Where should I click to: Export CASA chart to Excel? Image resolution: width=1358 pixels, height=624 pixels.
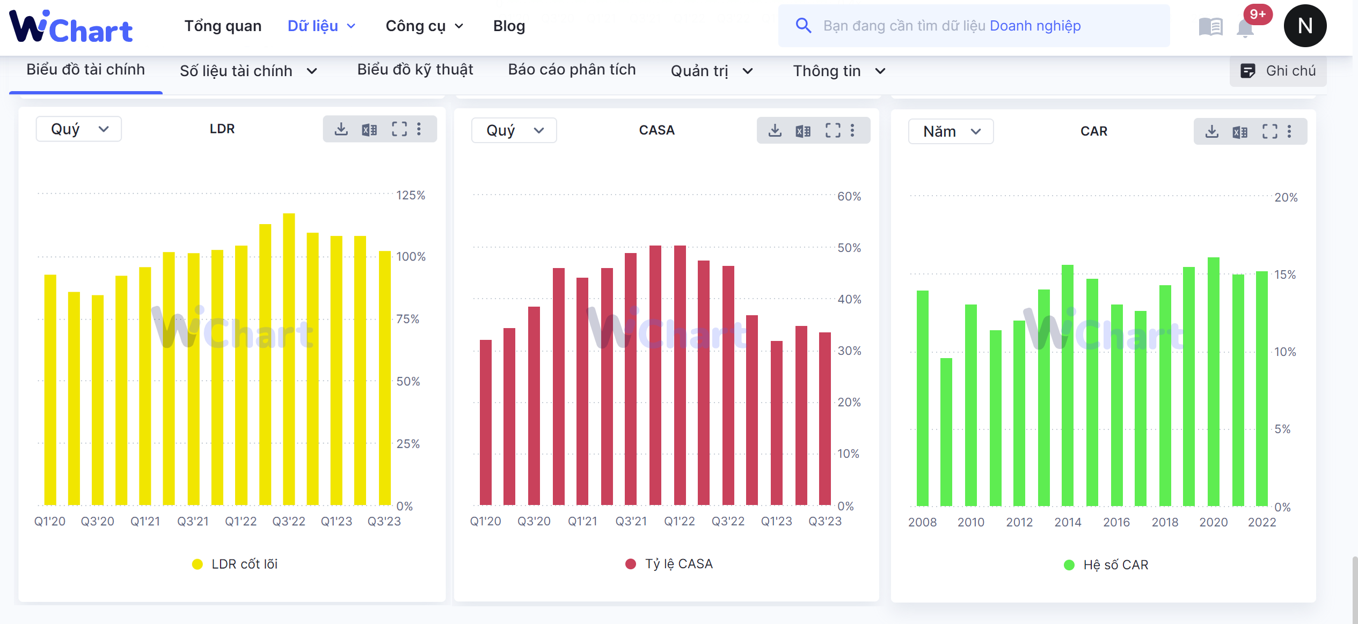coord(803,131)
